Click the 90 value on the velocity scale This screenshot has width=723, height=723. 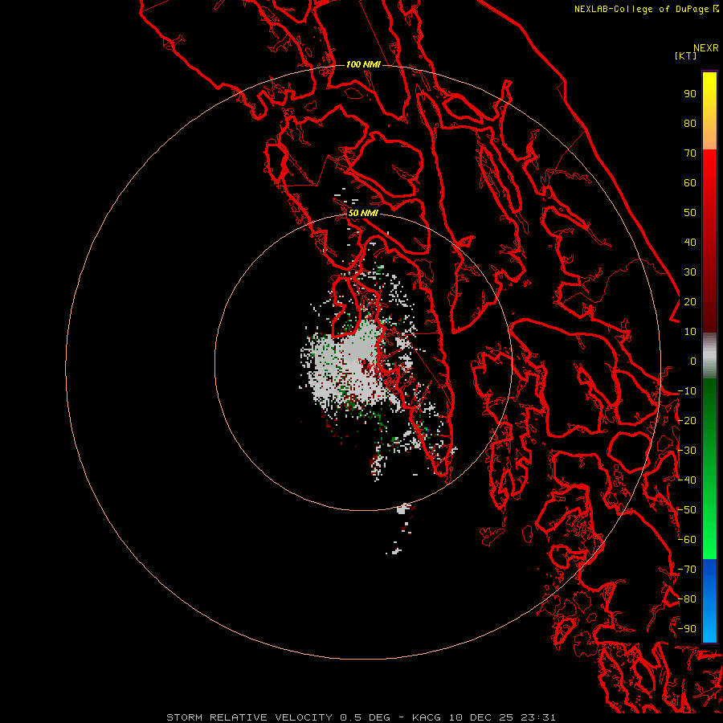tap(690, 94)
